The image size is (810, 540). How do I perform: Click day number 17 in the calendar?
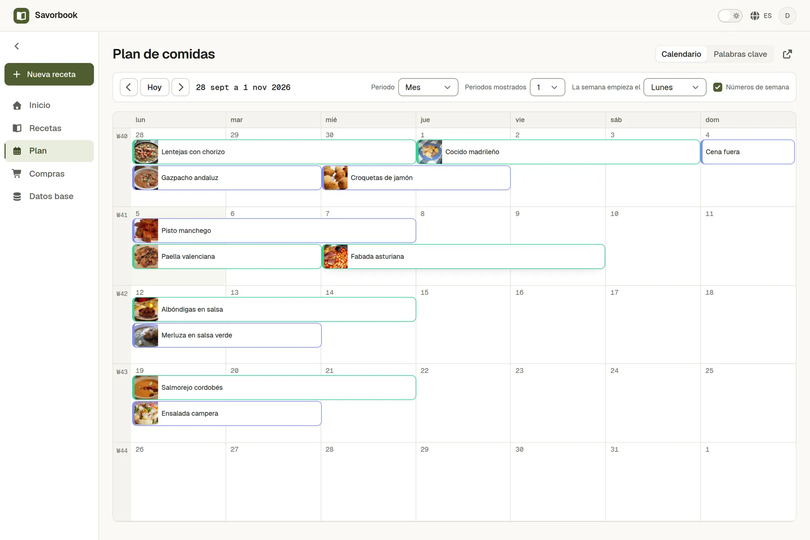(614, 292)
